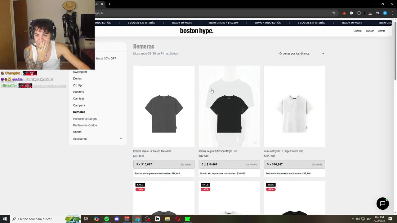Open the Pantalones.Largos category

(85, 119)
